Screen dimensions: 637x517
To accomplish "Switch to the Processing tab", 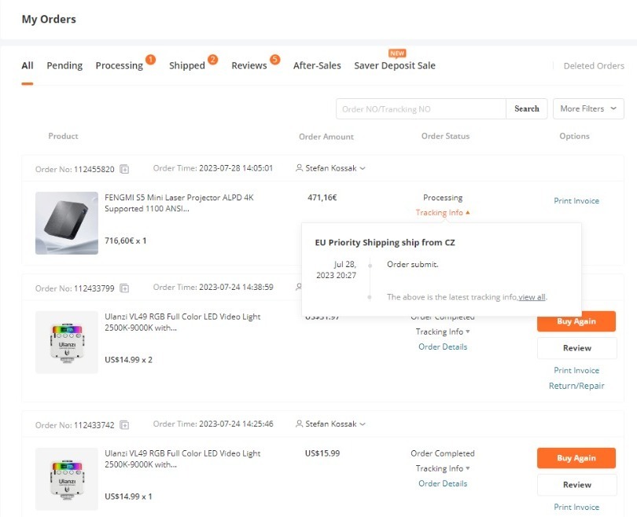I will pos(120,66).
